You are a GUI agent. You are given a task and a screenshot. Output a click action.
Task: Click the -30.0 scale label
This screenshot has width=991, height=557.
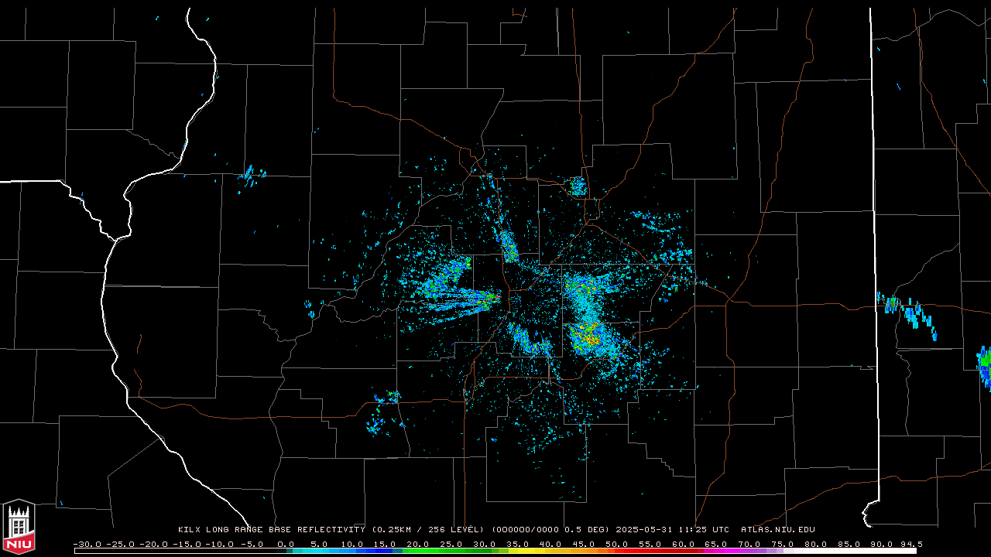point(87,545)
